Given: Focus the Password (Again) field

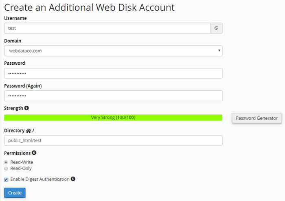Looking at the screenshot, I should [113, 96].
